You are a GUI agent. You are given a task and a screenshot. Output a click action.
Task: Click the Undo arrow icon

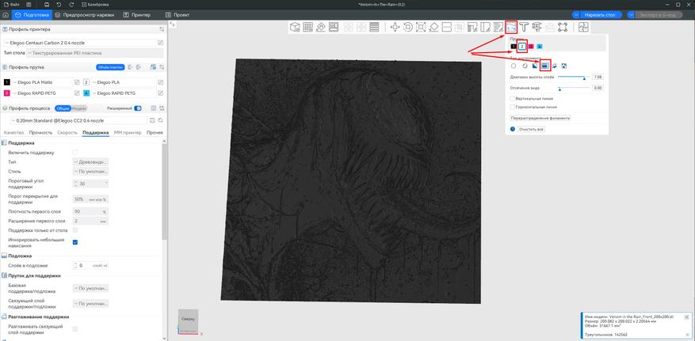[59, 4]
